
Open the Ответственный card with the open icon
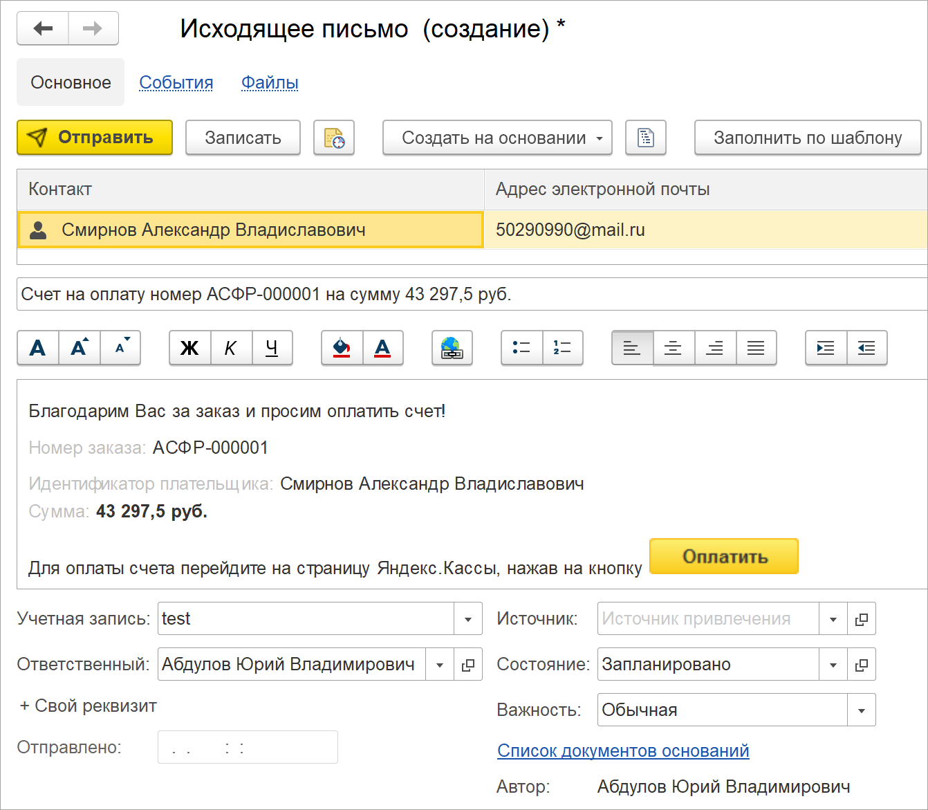pos(468,665)
